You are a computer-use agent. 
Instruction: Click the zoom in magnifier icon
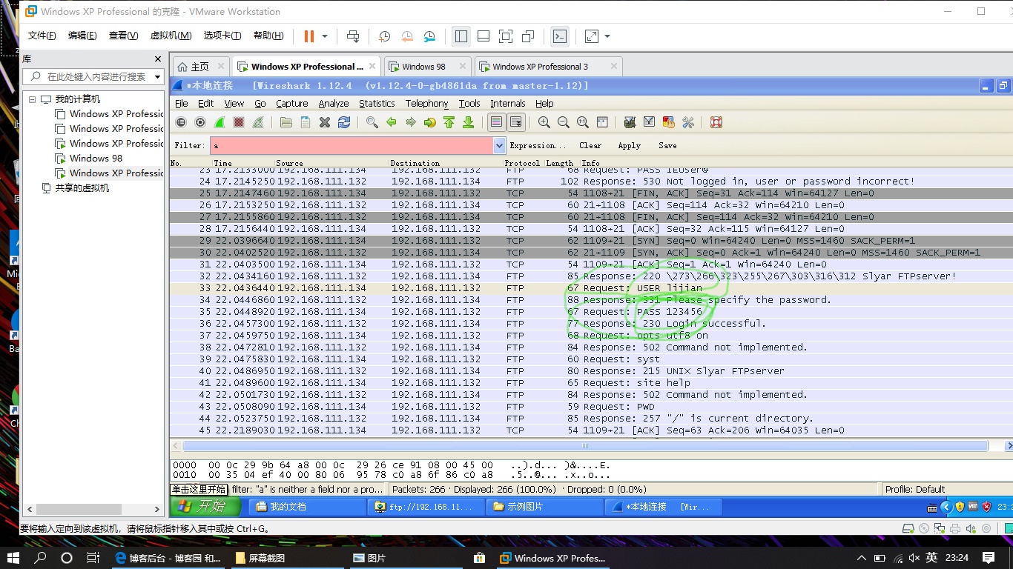544,122
